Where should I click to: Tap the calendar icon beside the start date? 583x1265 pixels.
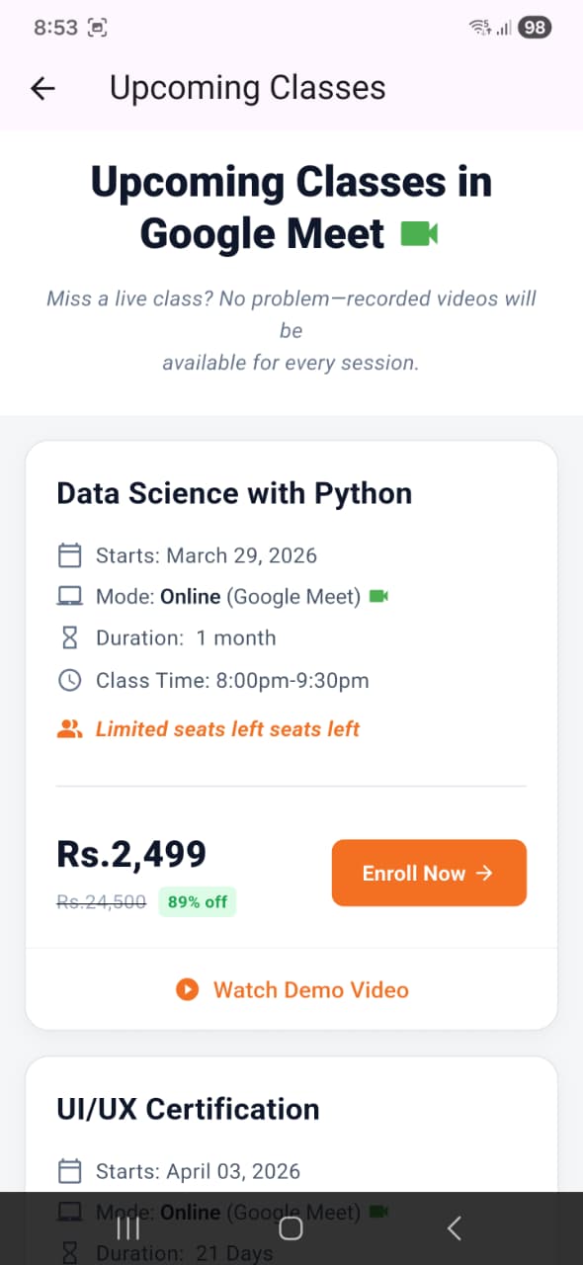click(69, 554)
